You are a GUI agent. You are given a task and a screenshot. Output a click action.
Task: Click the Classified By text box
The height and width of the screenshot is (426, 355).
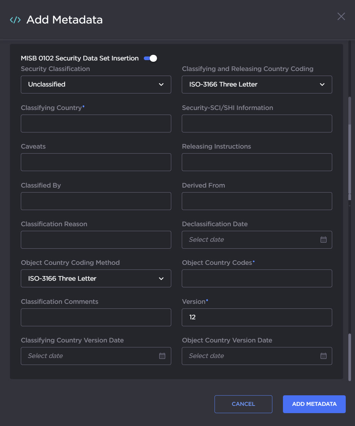pyautogui.click(x=96, y=201)
